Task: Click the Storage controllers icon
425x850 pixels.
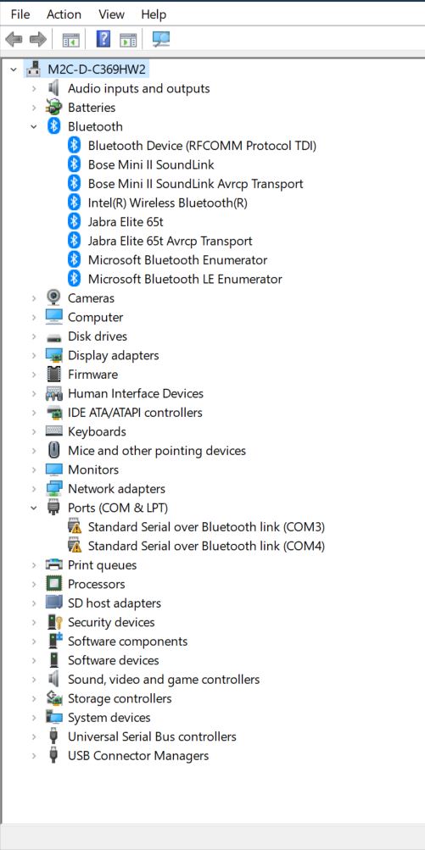Action: [53, 697]
